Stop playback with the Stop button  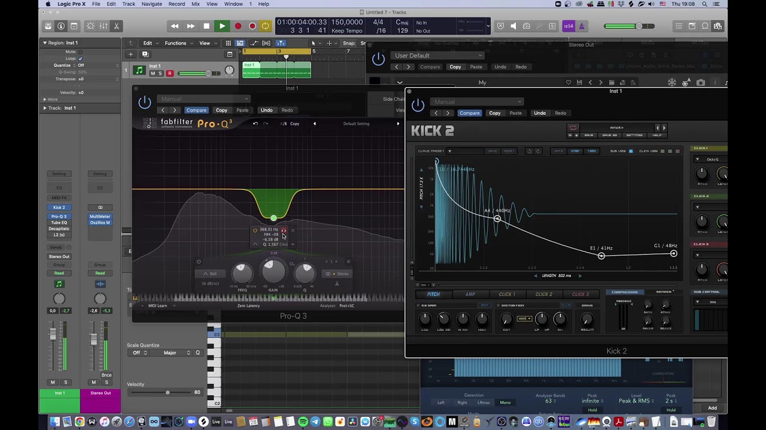pos(206,26)
